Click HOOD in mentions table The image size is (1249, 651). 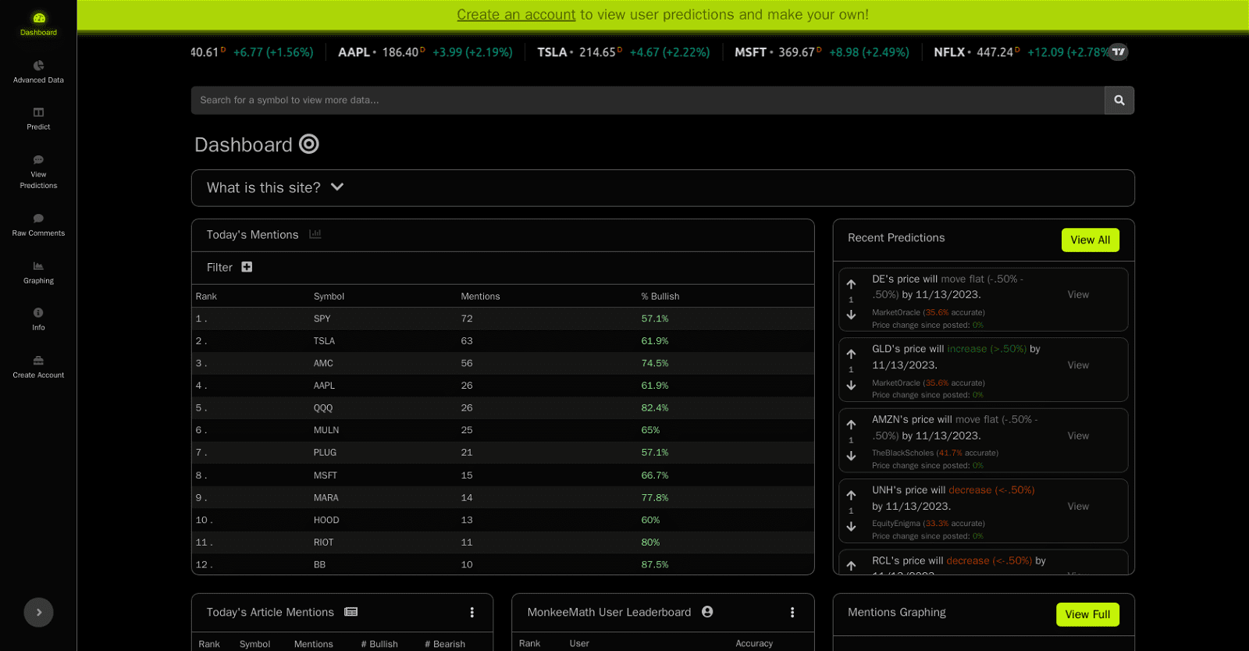point(326,521)
